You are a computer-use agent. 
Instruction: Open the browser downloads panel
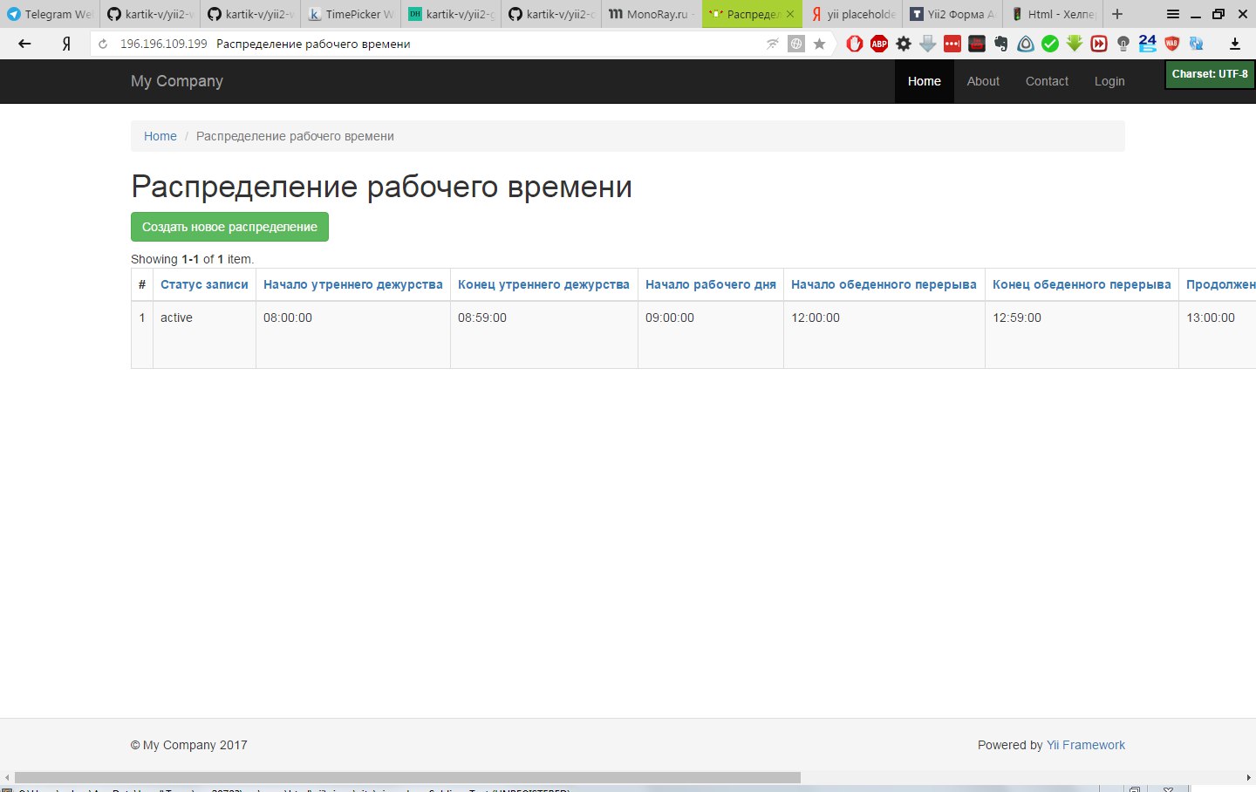[x=1235, y=44]
